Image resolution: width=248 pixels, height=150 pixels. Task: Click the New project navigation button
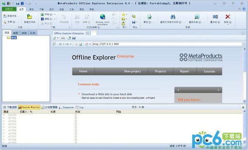132,71
